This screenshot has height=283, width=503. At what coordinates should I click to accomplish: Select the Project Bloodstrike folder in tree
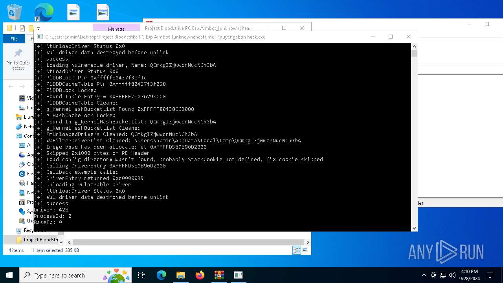click(x=37, y=240)
